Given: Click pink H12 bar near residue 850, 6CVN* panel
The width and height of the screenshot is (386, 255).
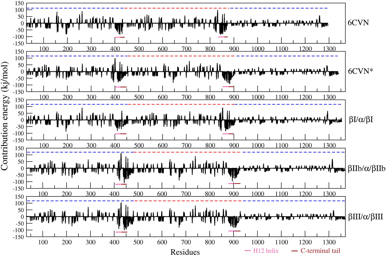Looking at the screenshot, I should pyautogui.click(x=226, y=87).
